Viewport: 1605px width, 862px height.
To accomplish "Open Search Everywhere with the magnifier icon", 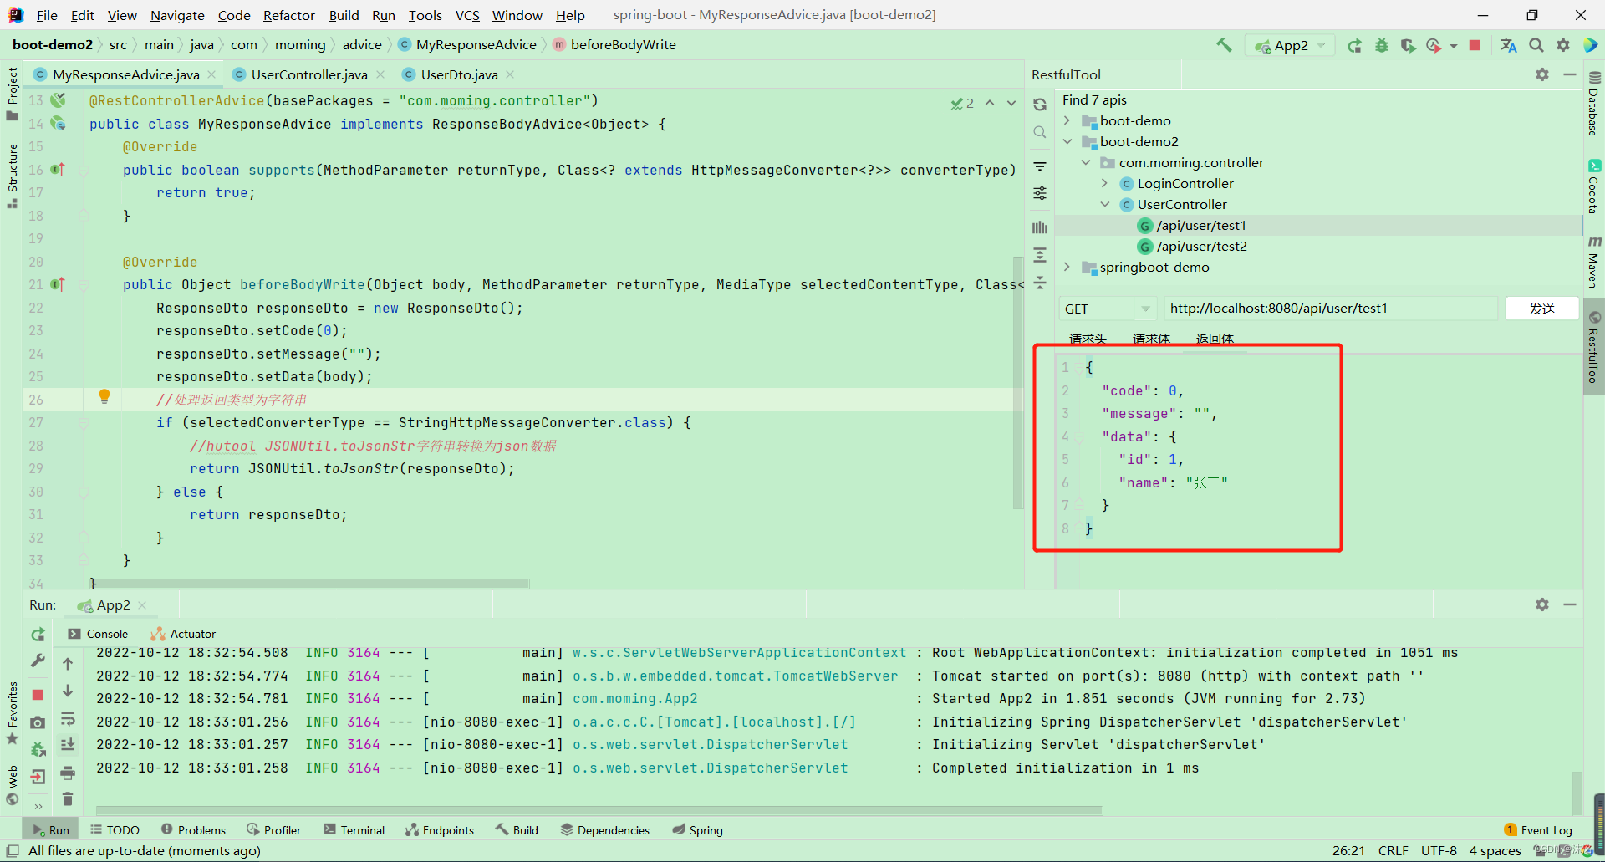I will coord(1536,45).
